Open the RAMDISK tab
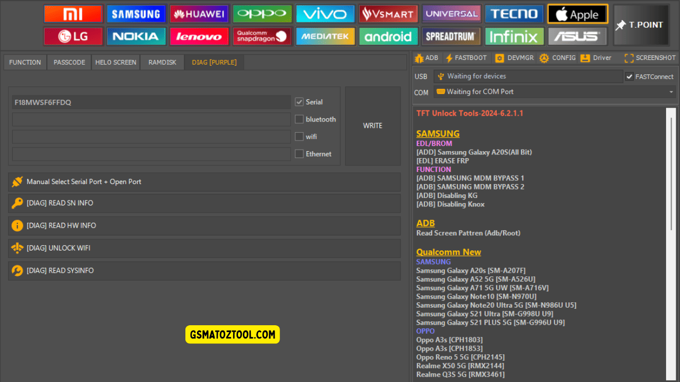 point(162,62)
